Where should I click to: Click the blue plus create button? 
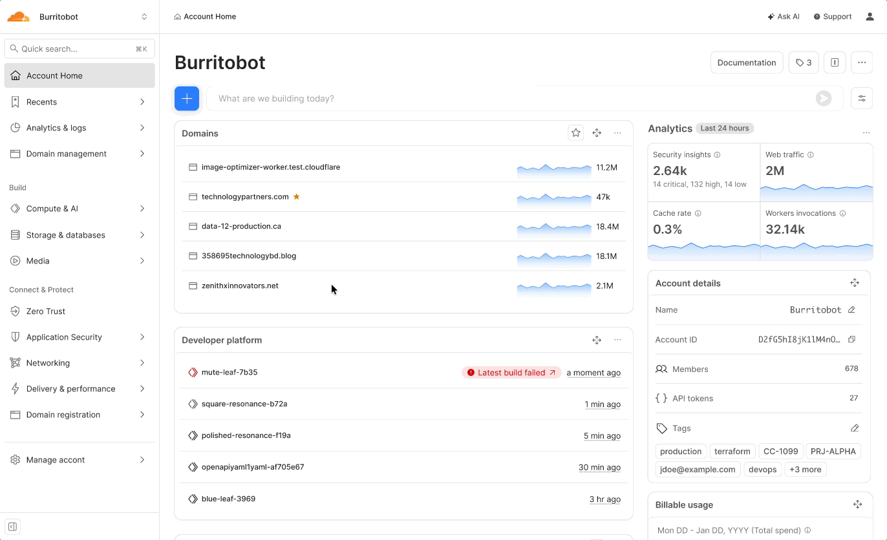187,98
